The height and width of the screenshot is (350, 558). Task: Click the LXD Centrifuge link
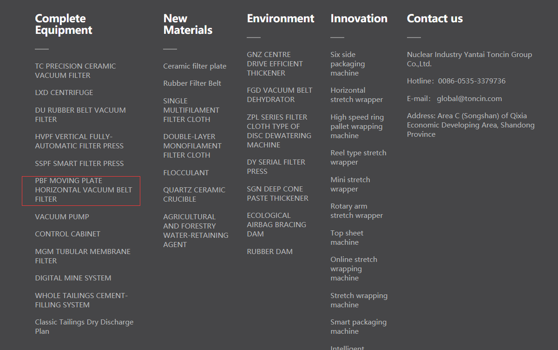(x=64, y=93)
